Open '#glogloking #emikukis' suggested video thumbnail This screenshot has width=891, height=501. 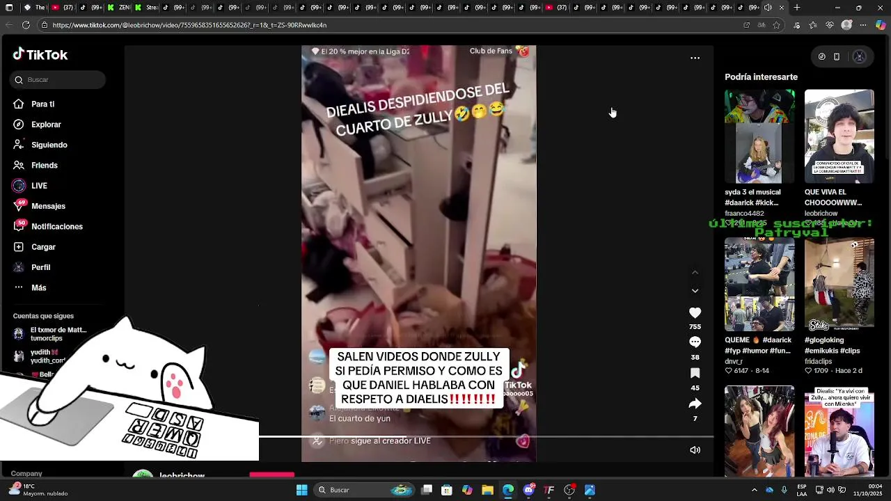coord(839,285)
